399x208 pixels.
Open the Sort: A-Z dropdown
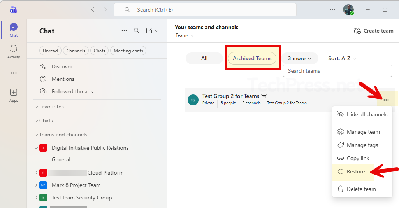coord(342,58)
